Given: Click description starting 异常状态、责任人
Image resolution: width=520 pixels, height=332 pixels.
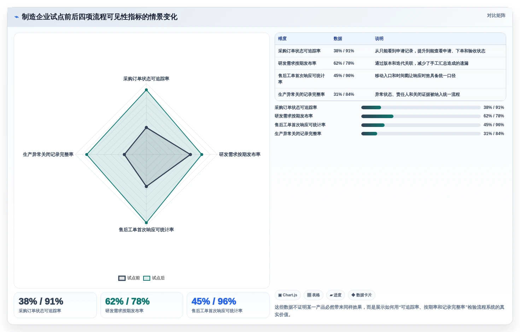Looking at the screenshot, I should 417,95.
